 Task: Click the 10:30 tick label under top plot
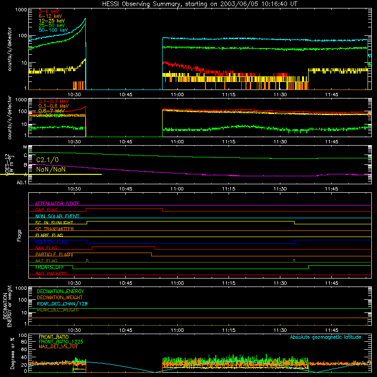[x=74, y=95]
